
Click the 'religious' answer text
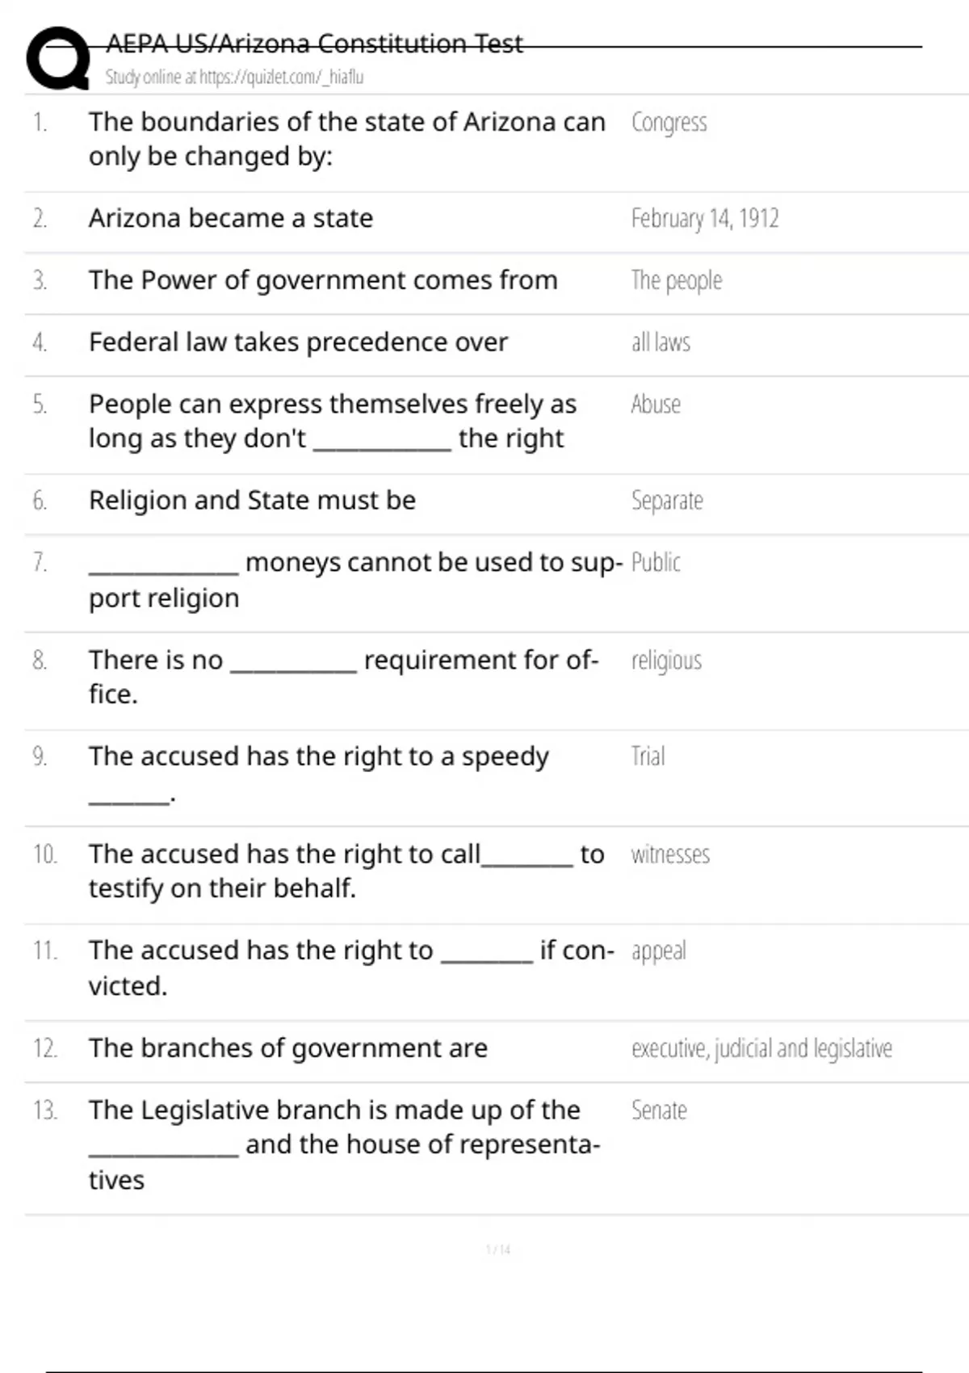pyautogui.click(x=666, y=661)
